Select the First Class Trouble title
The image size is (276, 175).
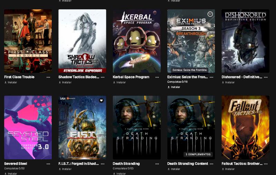coord(19,77)
